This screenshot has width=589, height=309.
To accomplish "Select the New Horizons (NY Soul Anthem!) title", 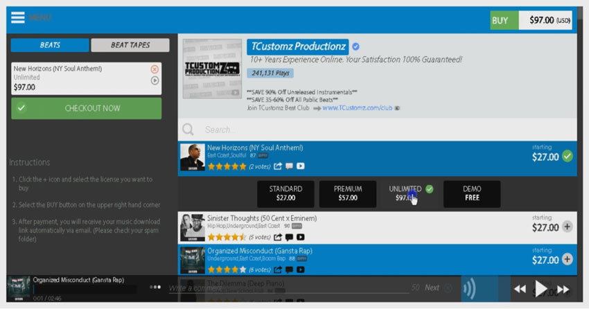I will point(255,148).
